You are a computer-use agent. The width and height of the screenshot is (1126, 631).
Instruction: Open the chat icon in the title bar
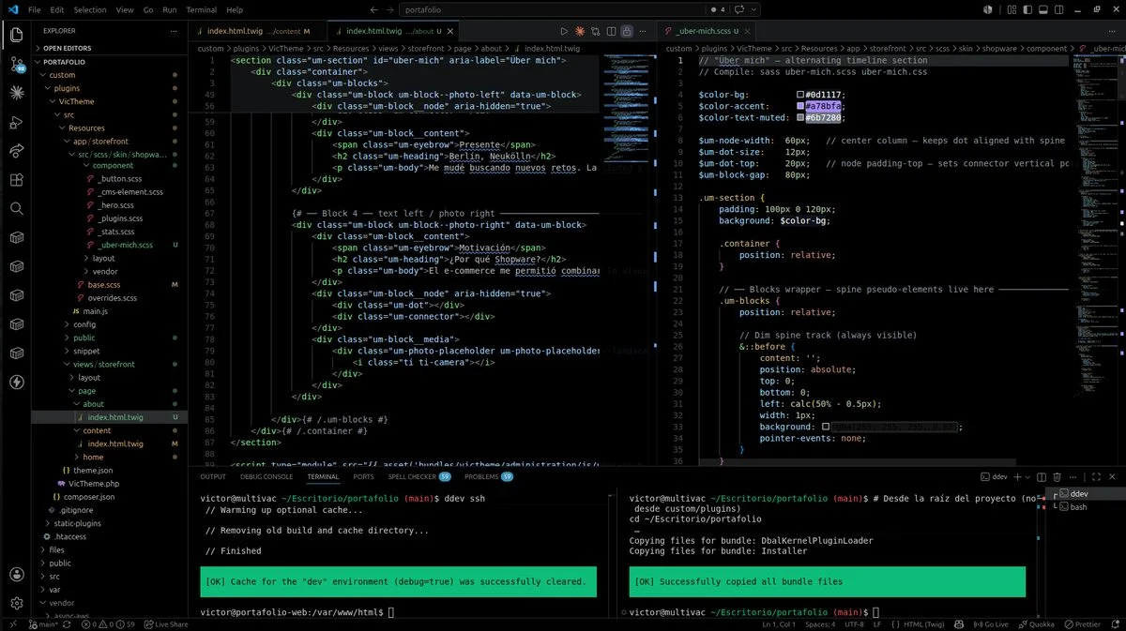point(740,9)
